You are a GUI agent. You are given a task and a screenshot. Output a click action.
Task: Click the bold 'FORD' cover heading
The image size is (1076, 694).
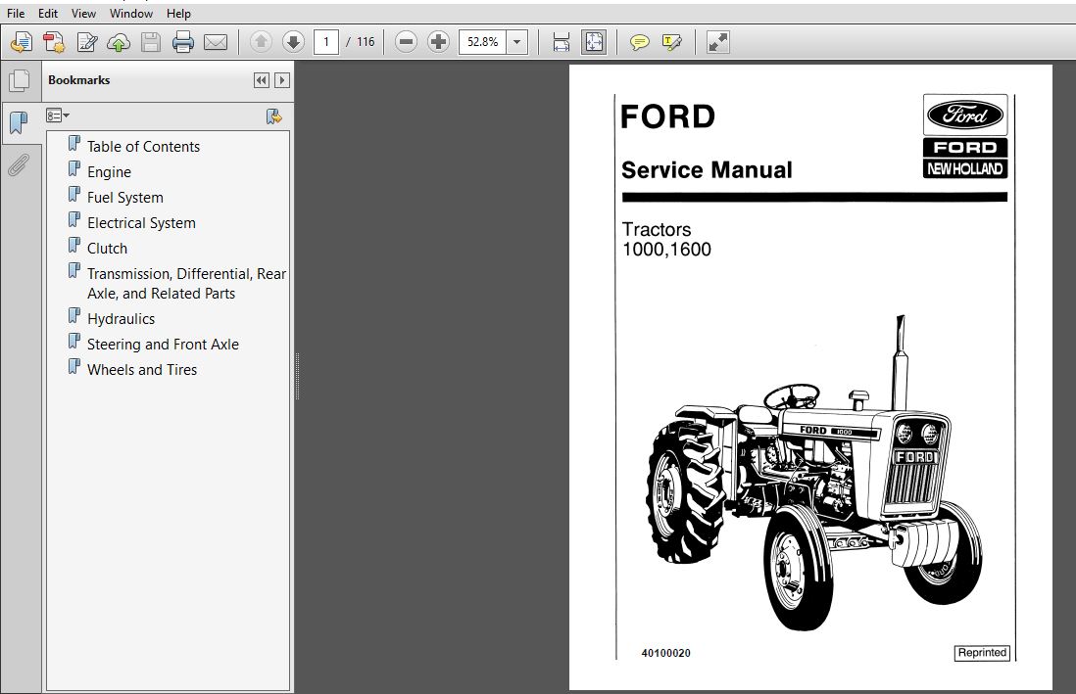coord(667,116)
